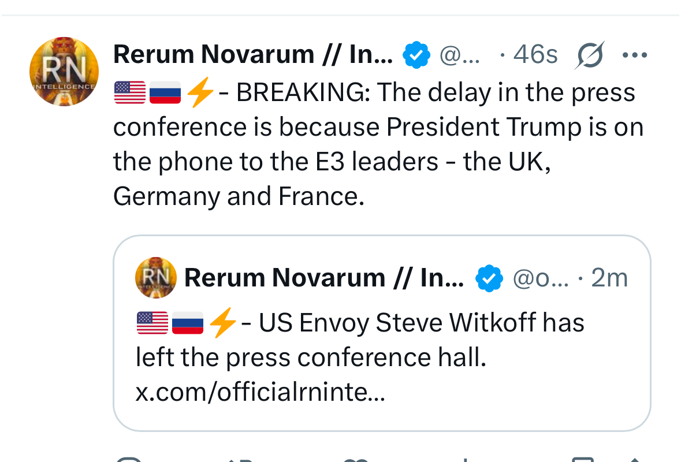Open the tweet's three-dot More menu
Image resolution: width=681 pixels, height=462 pixels.
(x=635, y=55)
